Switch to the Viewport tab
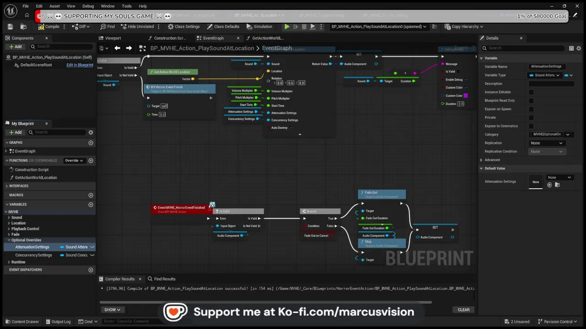This screenshot has height=329, width=586. click(x=113, y=38)
